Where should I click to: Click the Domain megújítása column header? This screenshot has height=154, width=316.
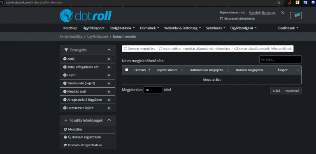[249, 70]
